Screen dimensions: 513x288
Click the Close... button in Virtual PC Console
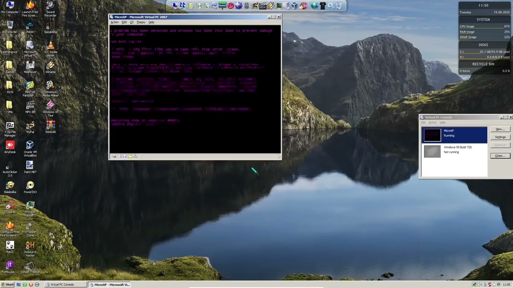(x=500, y=156)
